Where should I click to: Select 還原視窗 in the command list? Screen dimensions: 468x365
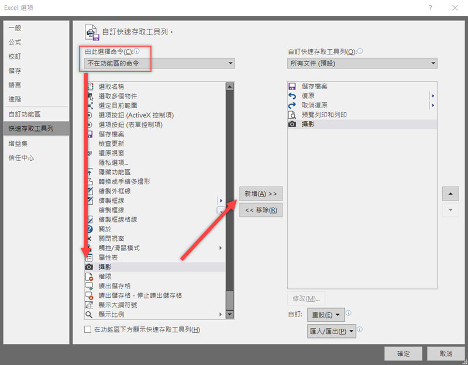point(155,153)
